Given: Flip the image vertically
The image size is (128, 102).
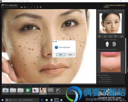Looking at the screenshot, I should click(121, 36).
